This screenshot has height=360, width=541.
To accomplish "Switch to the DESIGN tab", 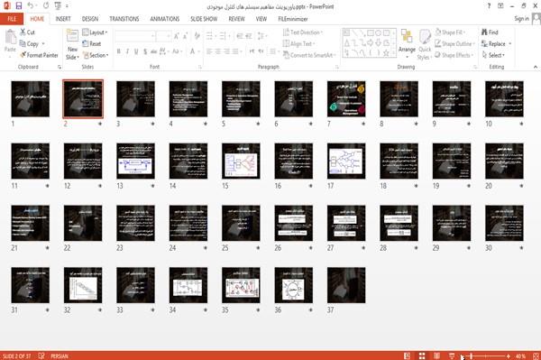I will (x=90, y=19).
